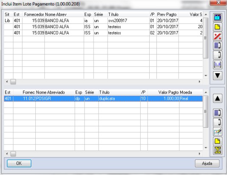
Task: Click the upper table's vertical scrollbar up arrow
Action: pyautogui.click(x=206, y=14)
